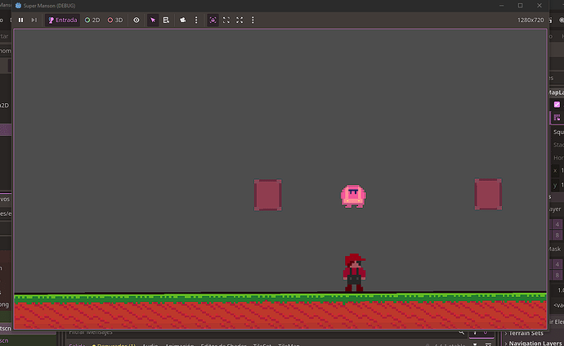564x346 pixels.
Task: Click the keep aspect fit icon
Action: [226, 20]
